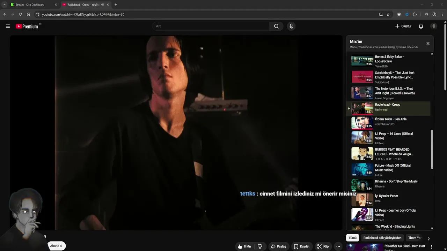
Task: Click the playlist panel scrollbar thumb
Action: pos(432,149)
